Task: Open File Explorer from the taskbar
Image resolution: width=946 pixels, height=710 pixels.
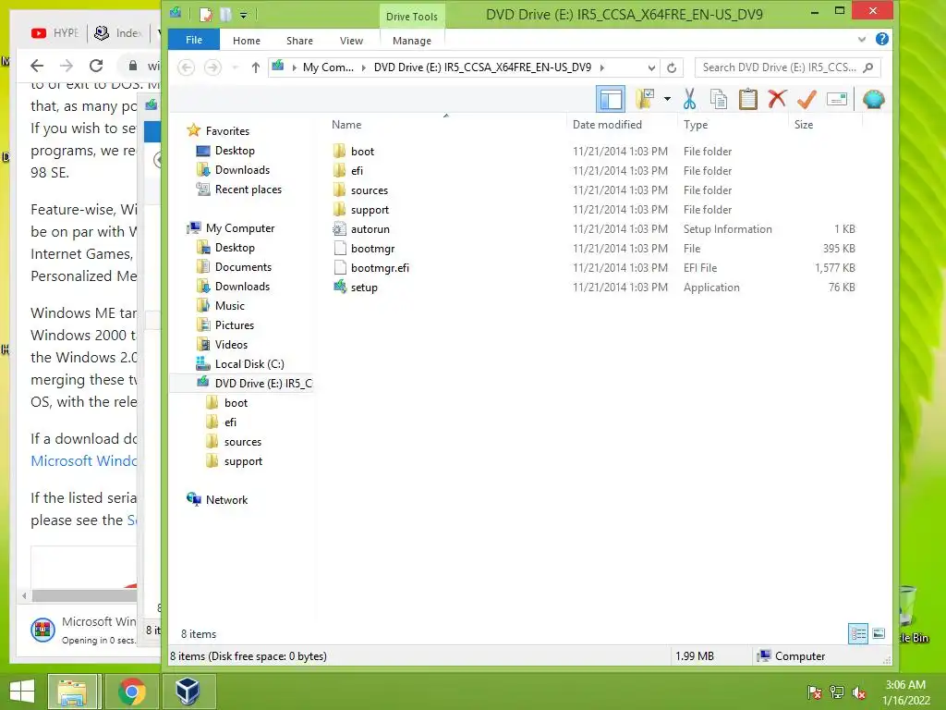Action: click(x=72, y=692)
